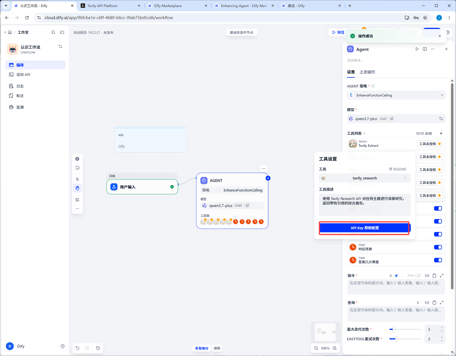
Task: Click the plus handle on the AGENT node
Action: point(268,178)
